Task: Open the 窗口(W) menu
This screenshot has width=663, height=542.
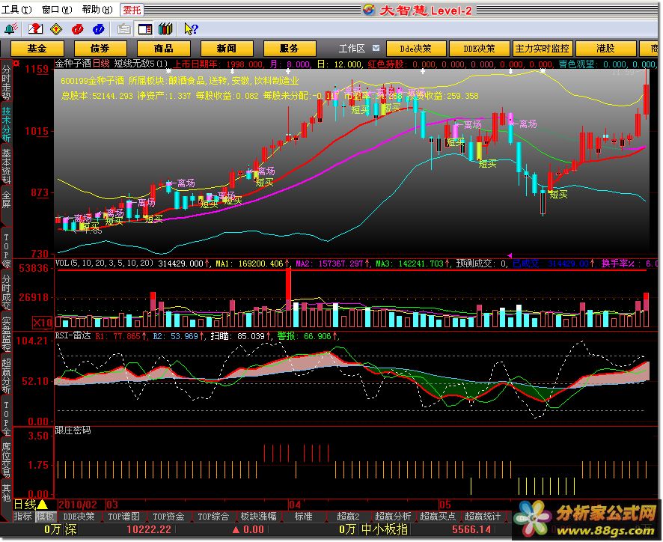Action: [x=57, y=9]
